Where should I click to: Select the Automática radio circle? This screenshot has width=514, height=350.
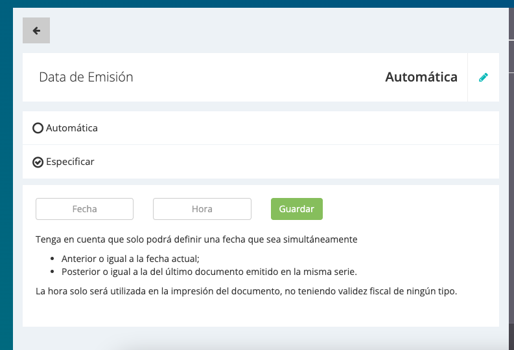pyautogui.click(x=38, y=128)
